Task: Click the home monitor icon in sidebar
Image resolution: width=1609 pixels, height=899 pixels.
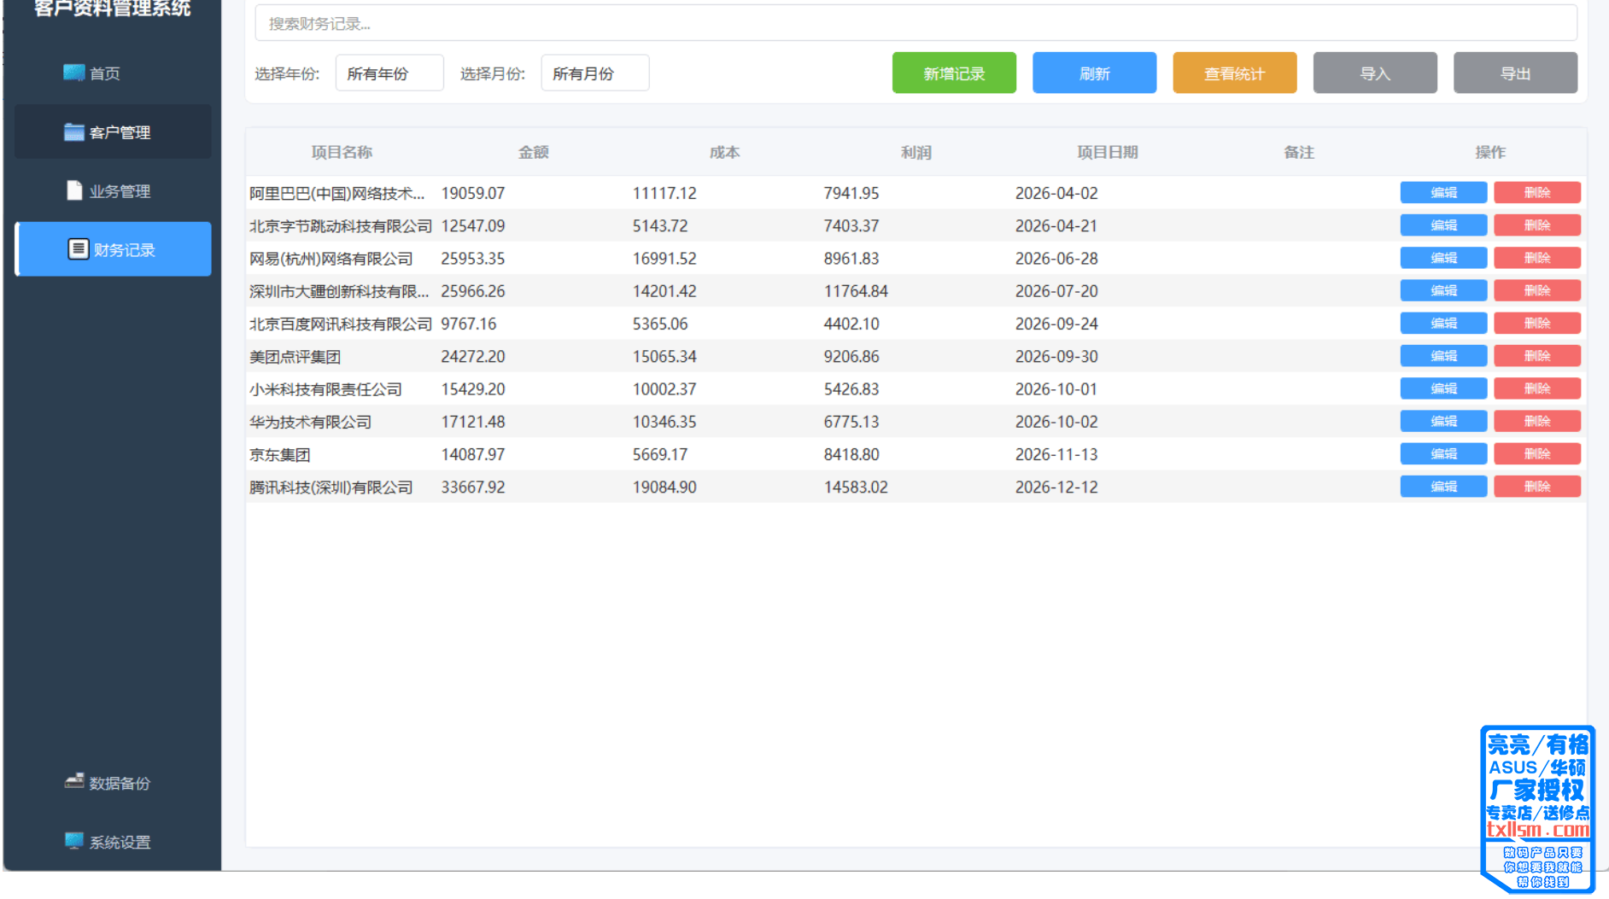Action: 73,73
